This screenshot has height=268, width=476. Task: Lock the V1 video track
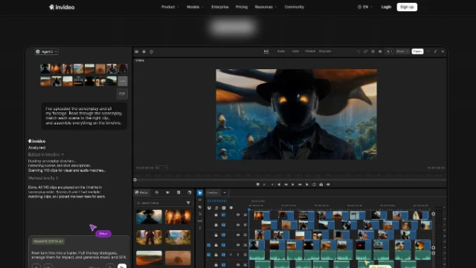[216, 245]
